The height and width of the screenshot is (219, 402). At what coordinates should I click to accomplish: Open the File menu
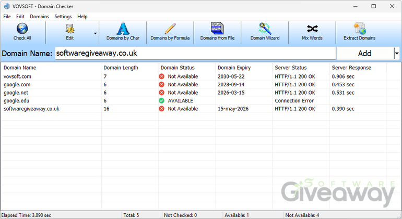pos(7,17)
